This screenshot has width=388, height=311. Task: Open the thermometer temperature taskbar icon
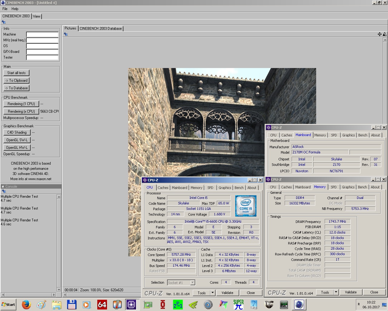pyautogui.click(x=117, y=304)
